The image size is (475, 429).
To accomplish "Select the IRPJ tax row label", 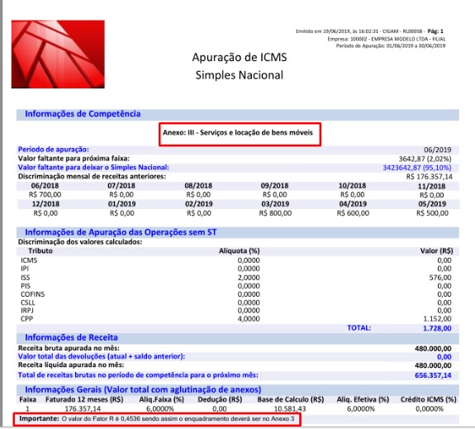I will (x=27, y=310).
